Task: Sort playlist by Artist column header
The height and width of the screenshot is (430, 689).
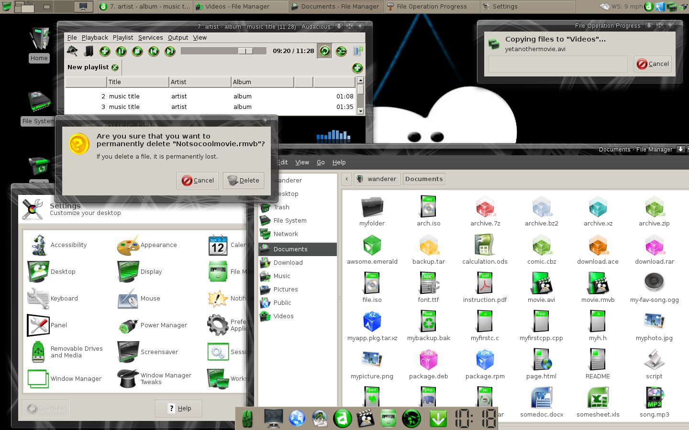Action: click(200, 82)
